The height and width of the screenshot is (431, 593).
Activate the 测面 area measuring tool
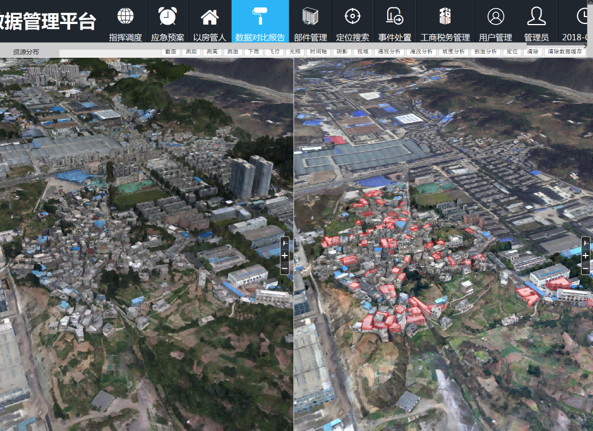coord(233,52)
